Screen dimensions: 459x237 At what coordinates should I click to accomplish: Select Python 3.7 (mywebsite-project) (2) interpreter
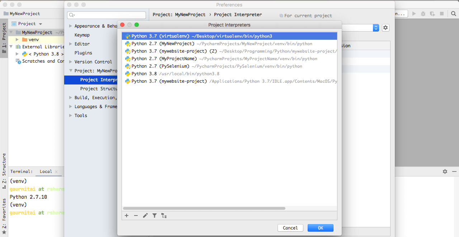229,51
